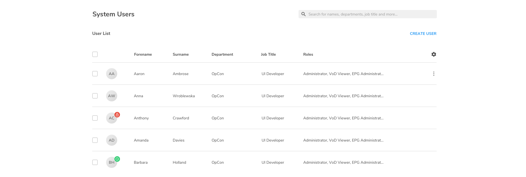Click the Roles column header
Screen dimensions: 526x177
[308, 54]
